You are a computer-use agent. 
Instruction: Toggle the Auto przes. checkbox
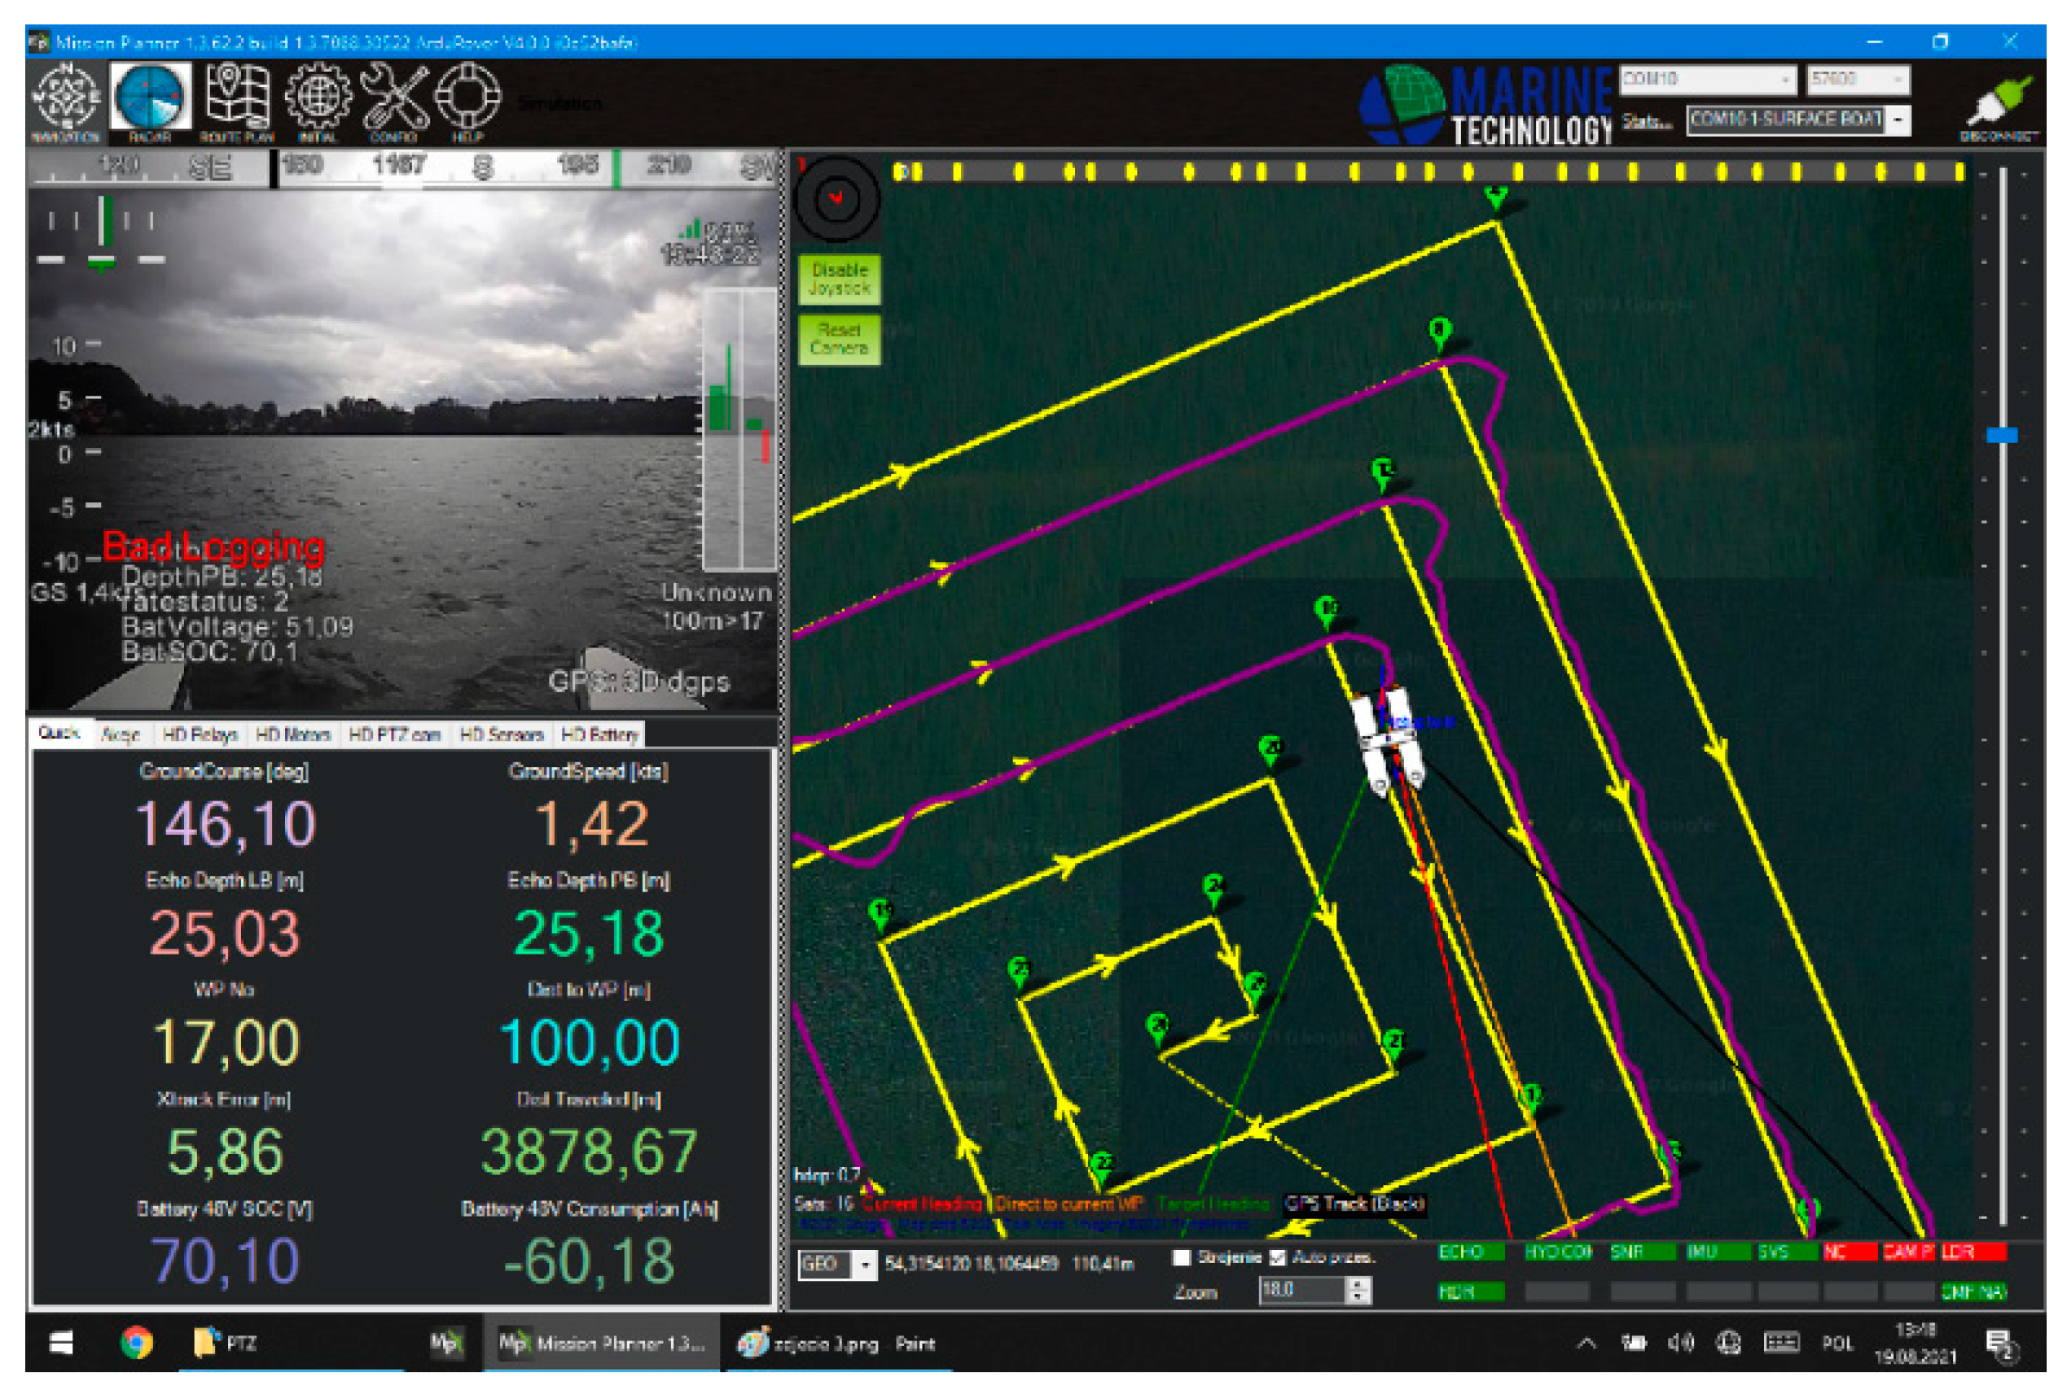pyautogui.click(x=1278, y=1257)
